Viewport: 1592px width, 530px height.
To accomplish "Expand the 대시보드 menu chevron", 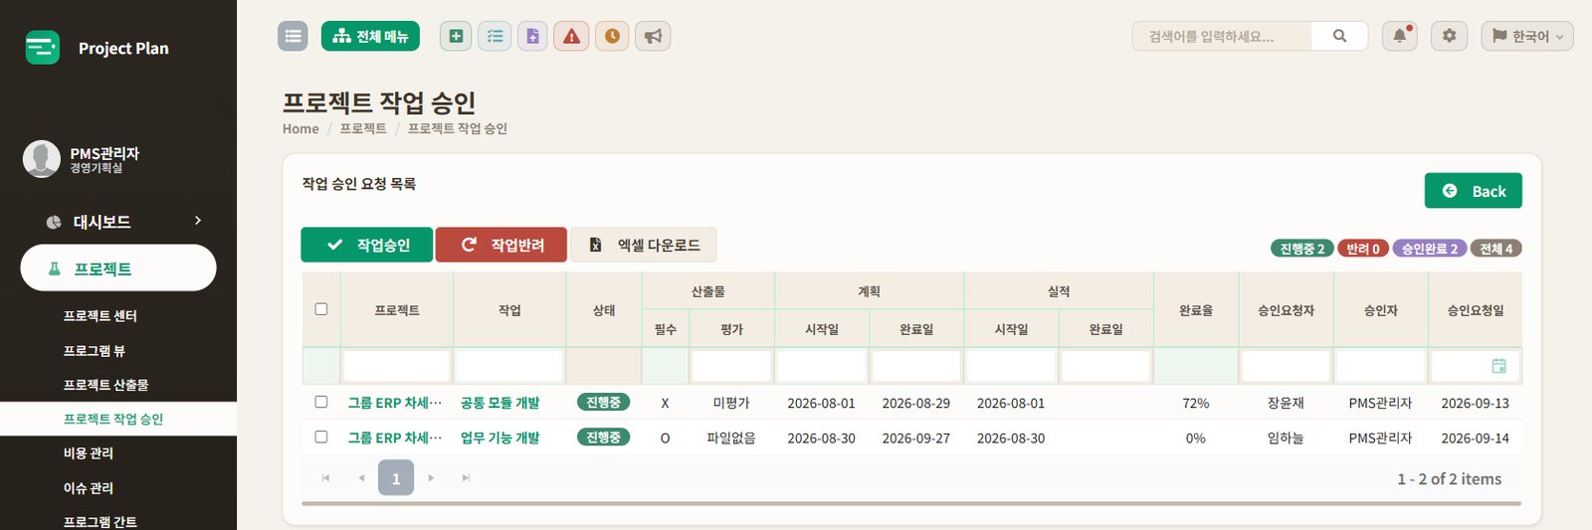I will click(x=198, y=221).
